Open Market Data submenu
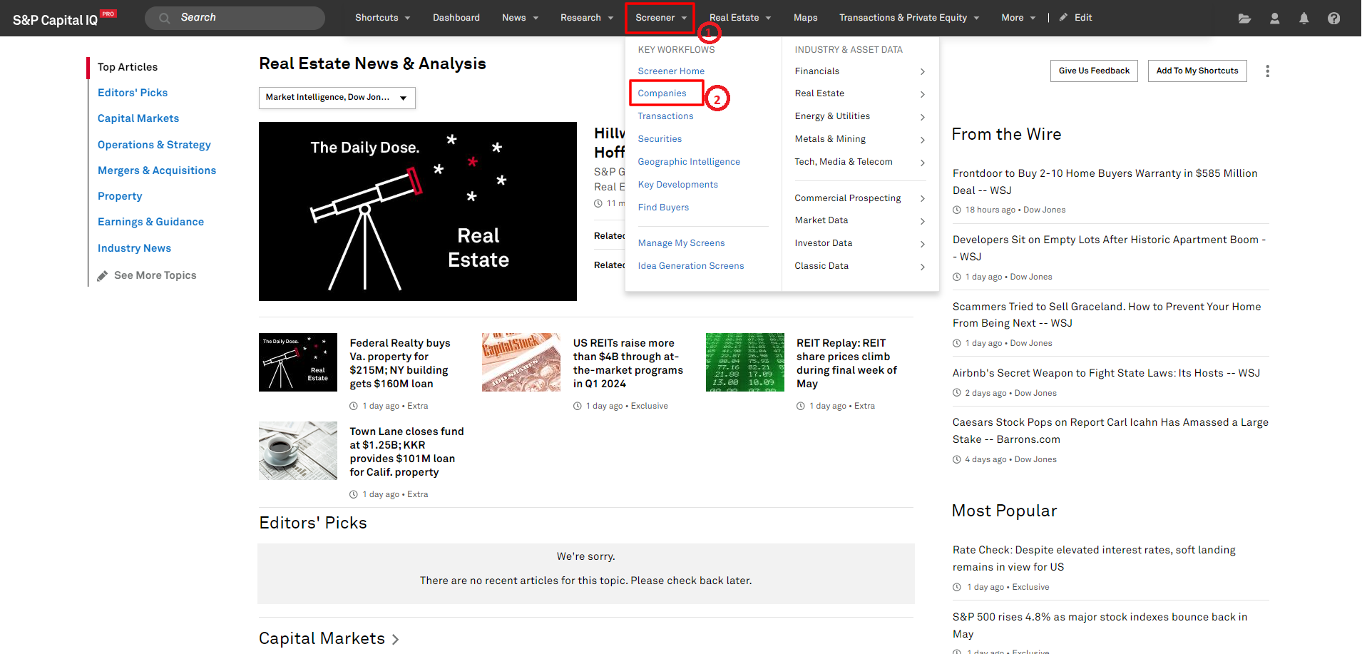The width and height of the screenshot is (1362, 654). (860, 220)
